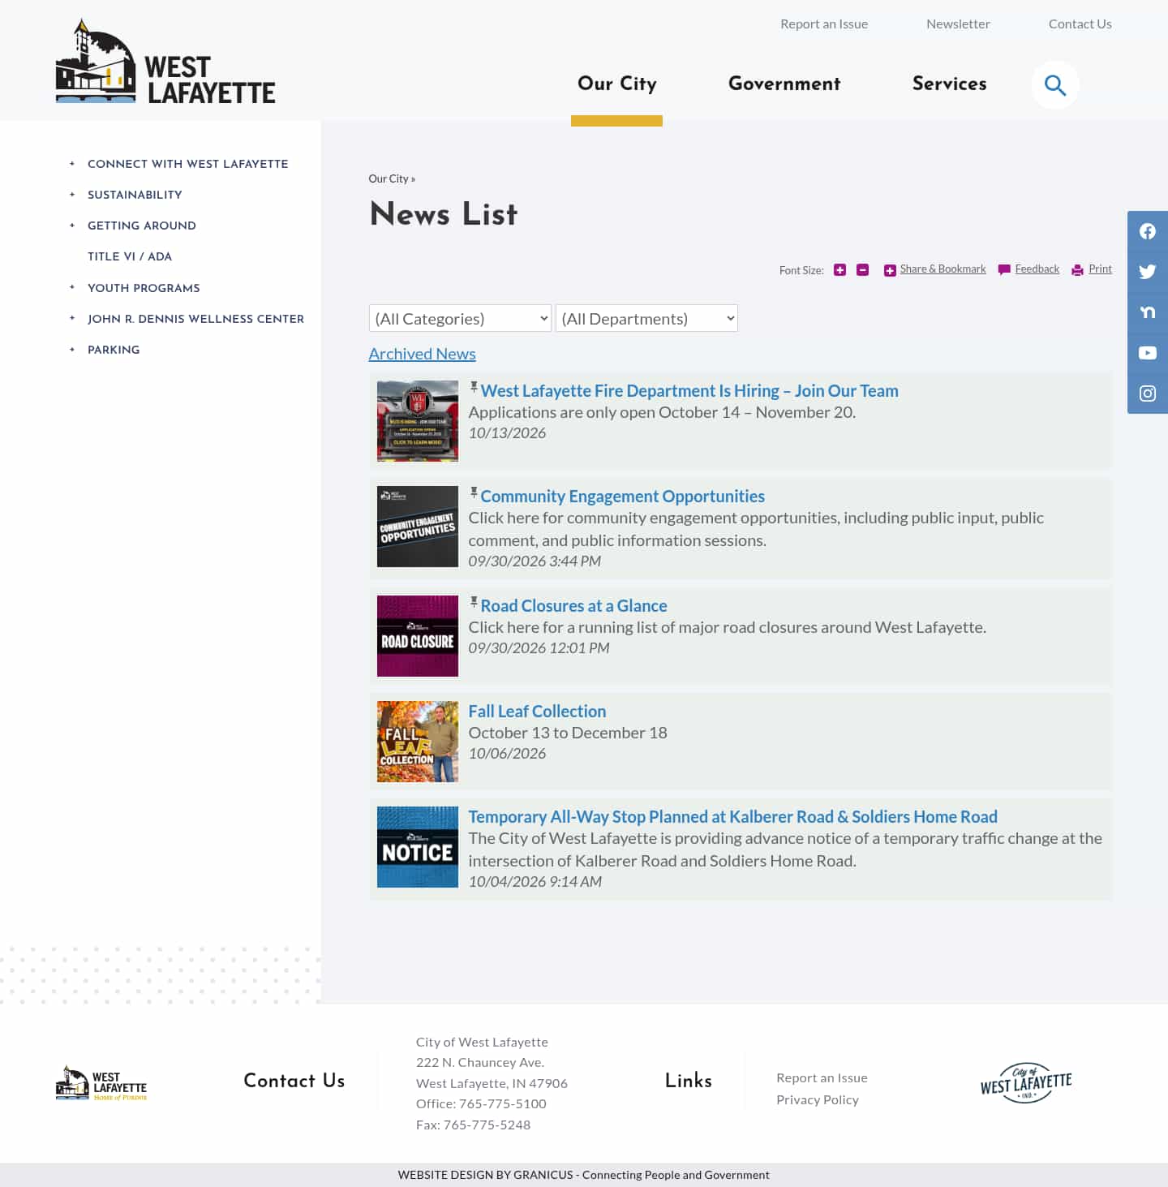The image size is (1168, 1187).
Task: Click the Road Closure thumbnail
Action: (x=418, y=636)
